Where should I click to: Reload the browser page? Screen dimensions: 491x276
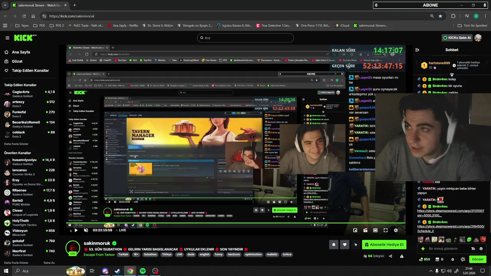[24, 16]
